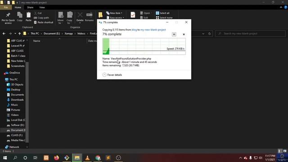Click This PC in address bar
The width and height of the screenshot is (288, 162).
click(x=35, y=34)
